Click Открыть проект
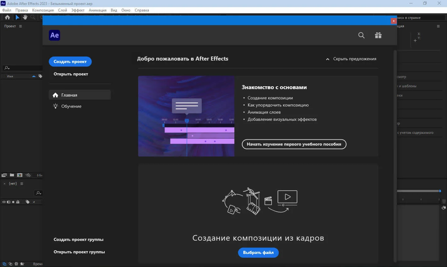 click(x=71, y=74)
